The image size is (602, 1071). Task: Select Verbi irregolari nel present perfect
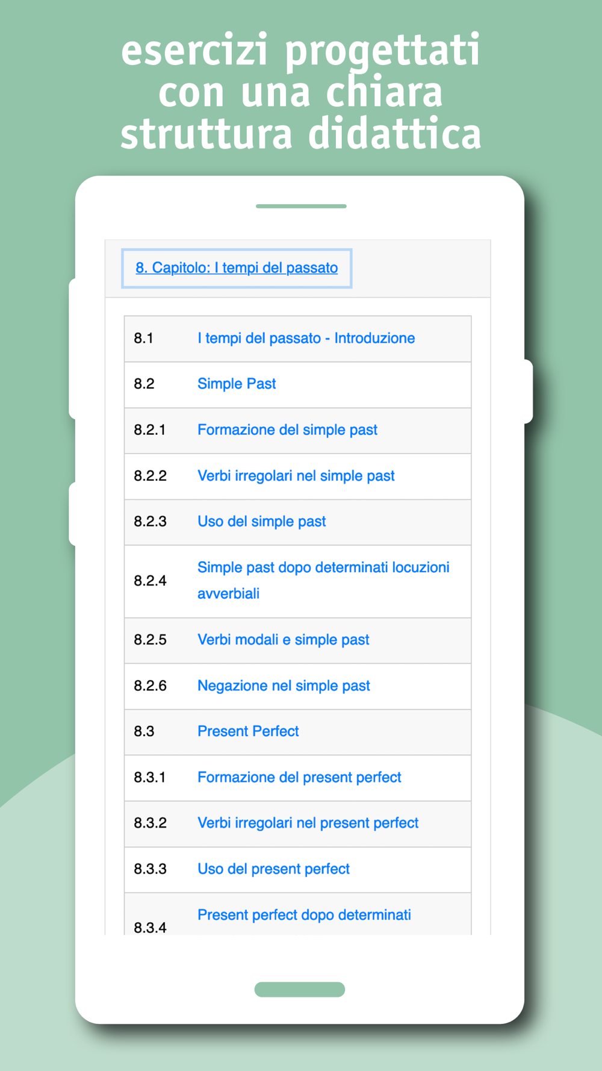(x=308, y=823)
